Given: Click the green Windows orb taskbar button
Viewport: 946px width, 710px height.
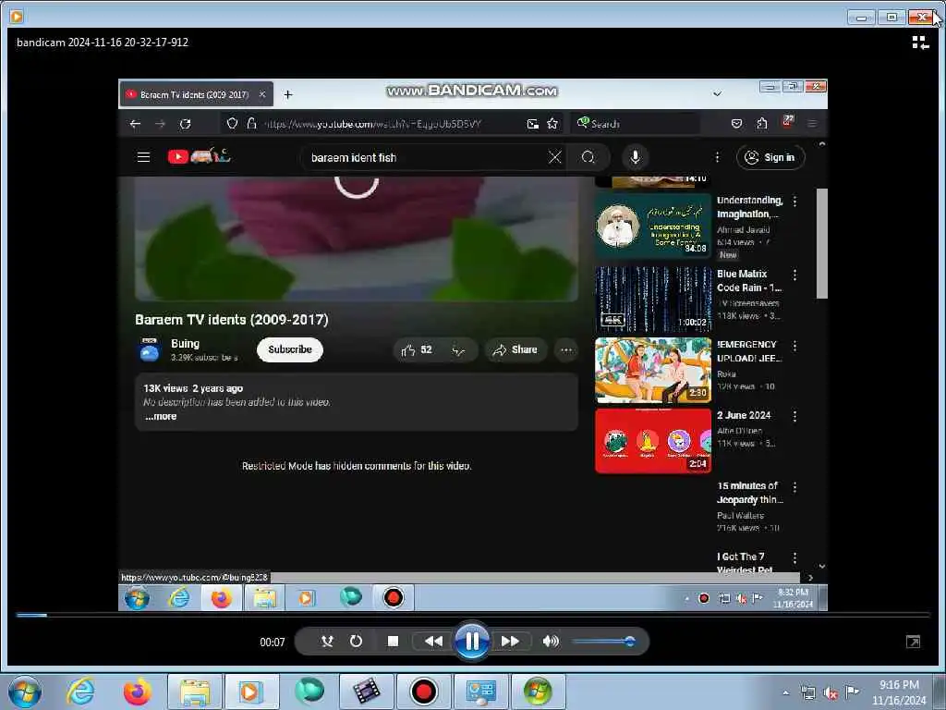Looking at the screenshot, I should pos(538,692).
